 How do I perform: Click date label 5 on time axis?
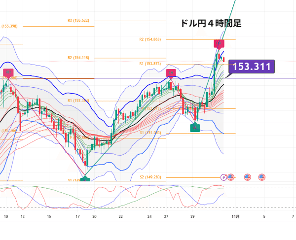point(264,216)
